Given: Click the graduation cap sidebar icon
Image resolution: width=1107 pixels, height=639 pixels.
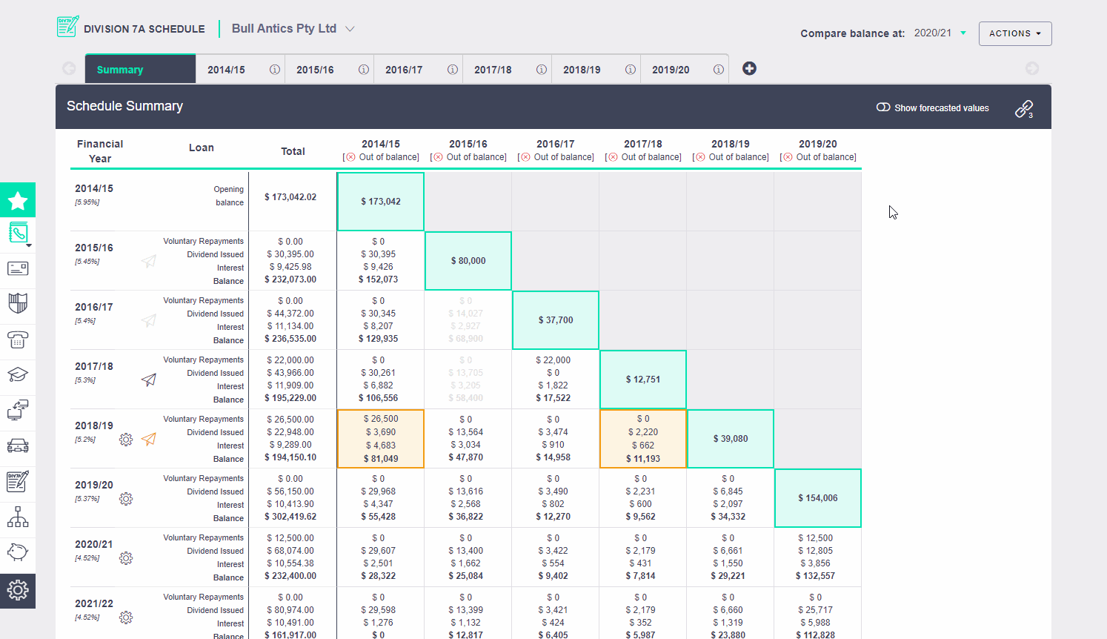Looking at the screenshot, I should [18, 374].
